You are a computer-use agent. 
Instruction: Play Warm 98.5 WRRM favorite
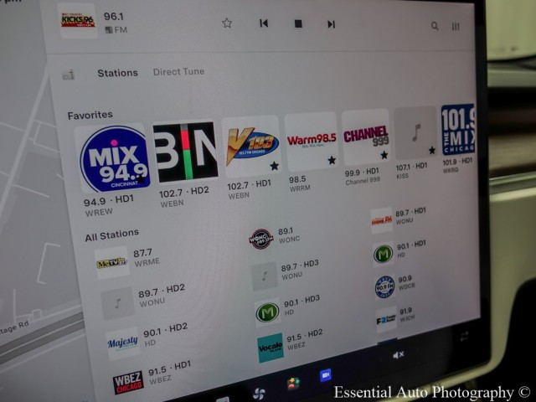(311, 142)
